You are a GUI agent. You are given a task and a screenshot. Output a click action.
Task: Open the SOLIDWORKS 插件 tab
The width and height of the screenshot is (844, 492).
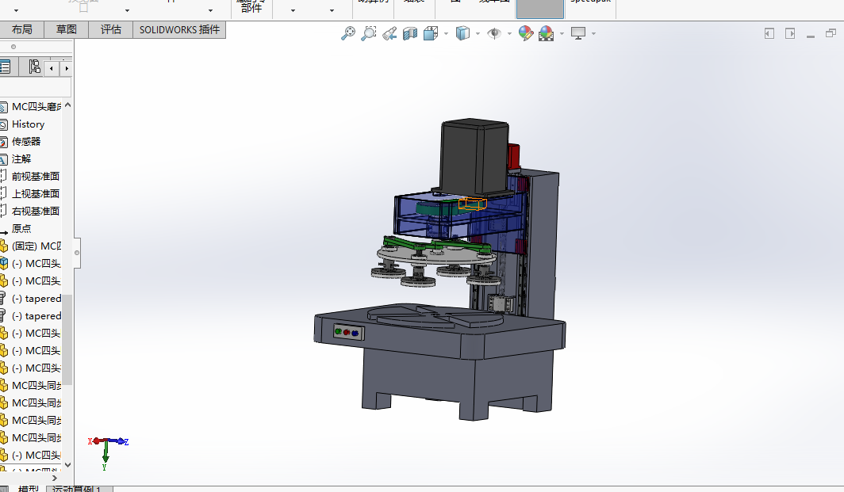tap(179, 30)
